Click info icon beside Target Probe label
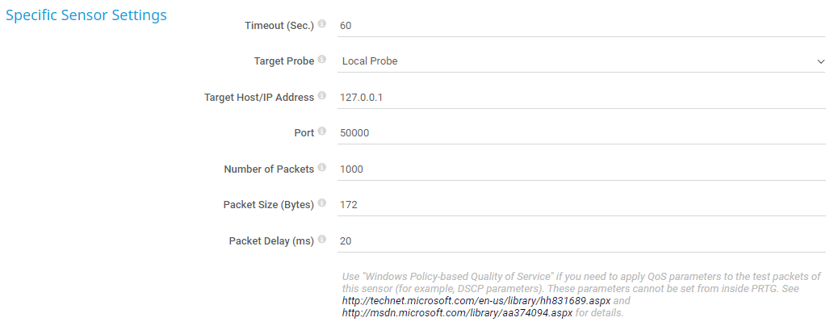This screenshot has width=830, height=326. click(x=322, y=60)
